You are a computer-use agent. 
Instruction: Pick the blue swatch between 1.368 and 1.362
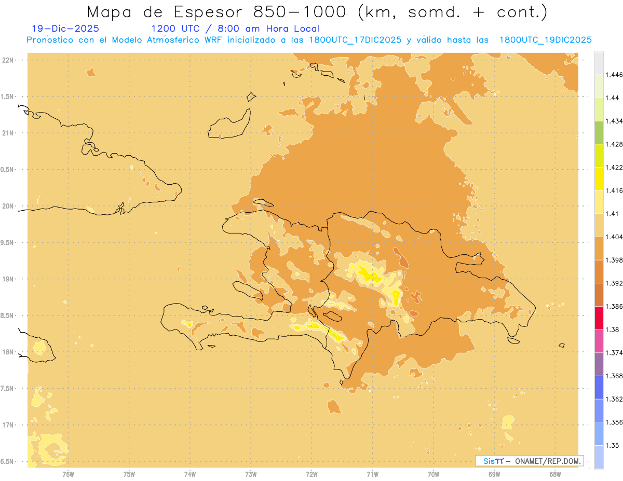(599, 387)
